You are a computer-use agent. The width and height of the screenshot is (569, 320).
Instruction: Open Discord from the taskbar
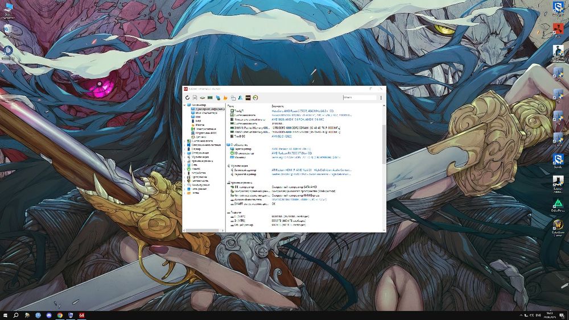point(49,315)
